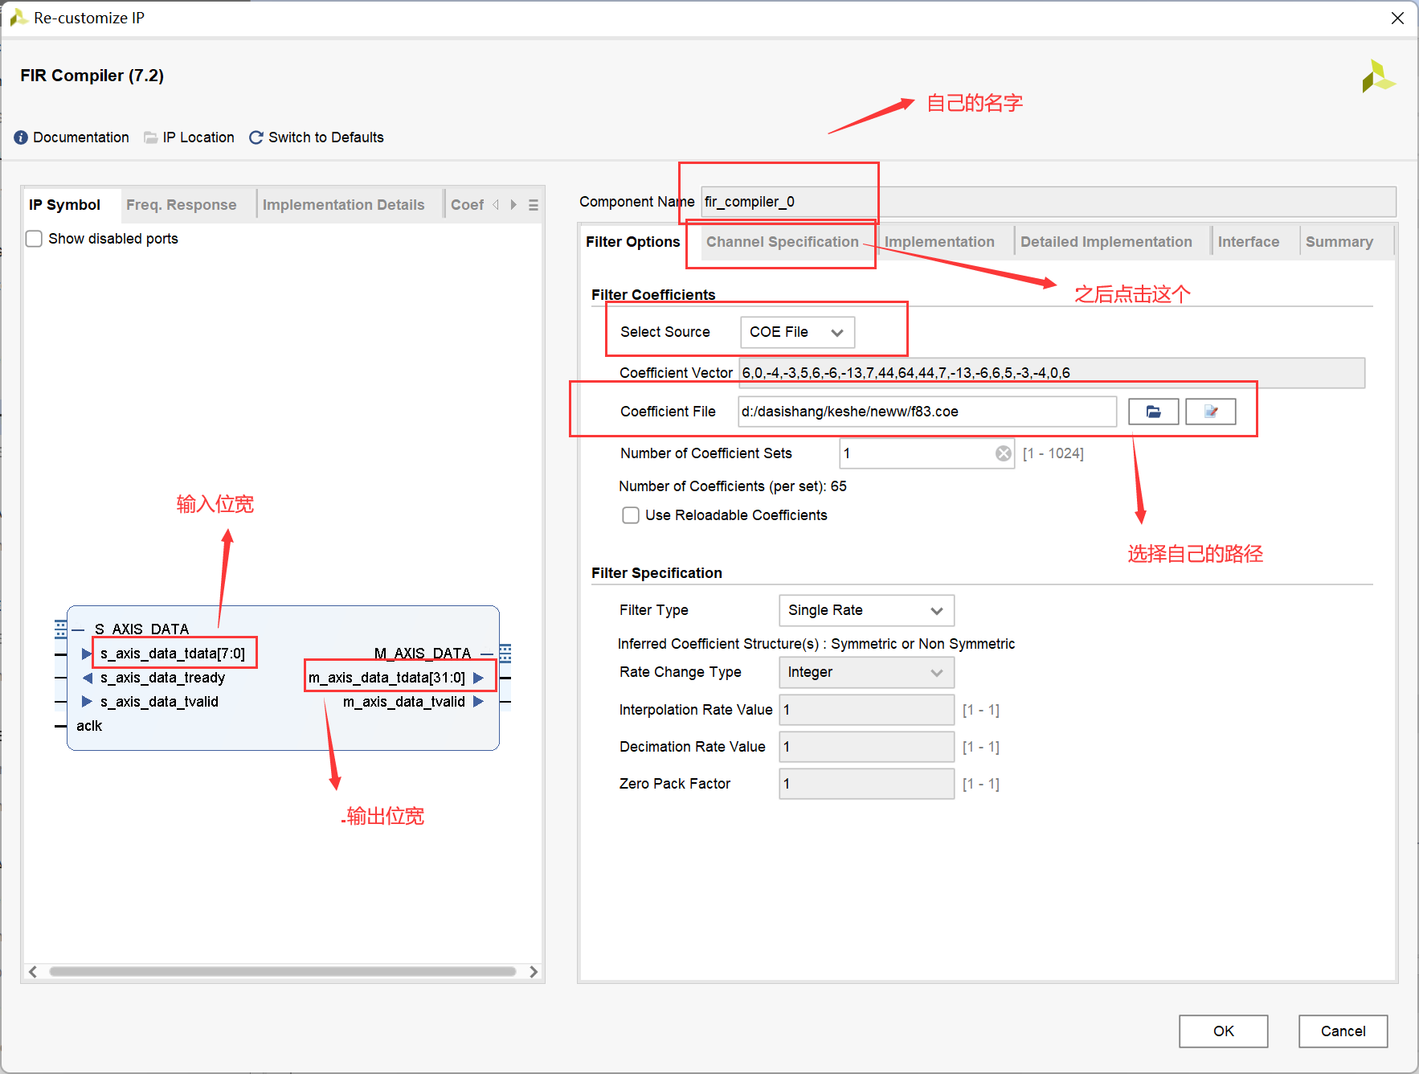
Task: Enable Show disabled ports checkbox
Action: tap(34, 239)
